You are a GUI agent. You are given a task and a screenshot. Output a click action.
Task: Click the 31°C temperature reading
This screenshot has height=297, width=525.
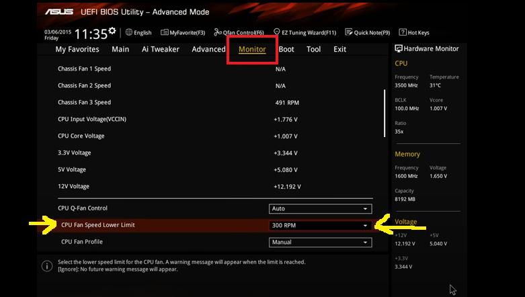[436, 85]
